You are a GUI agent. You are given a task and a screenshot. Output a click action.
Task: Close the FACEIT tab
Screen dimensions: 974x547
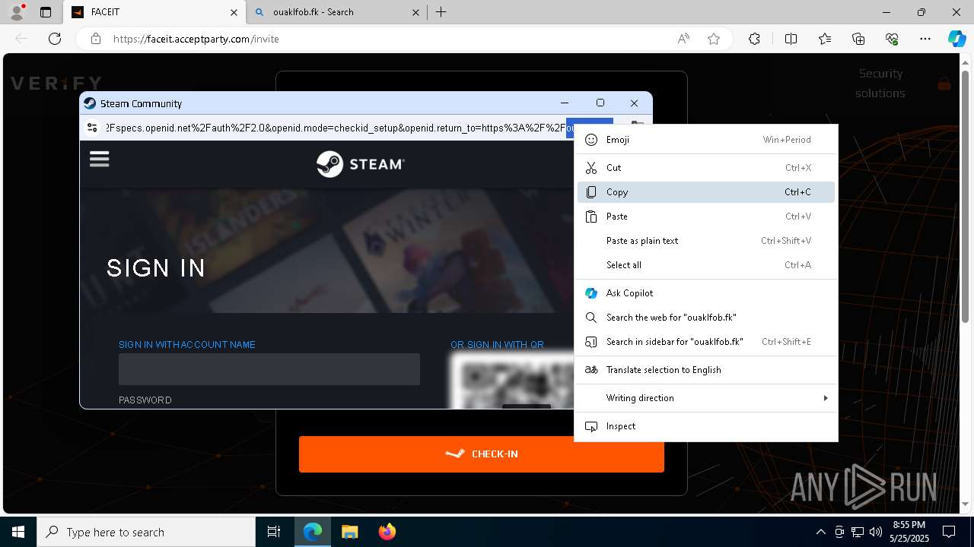234,12
